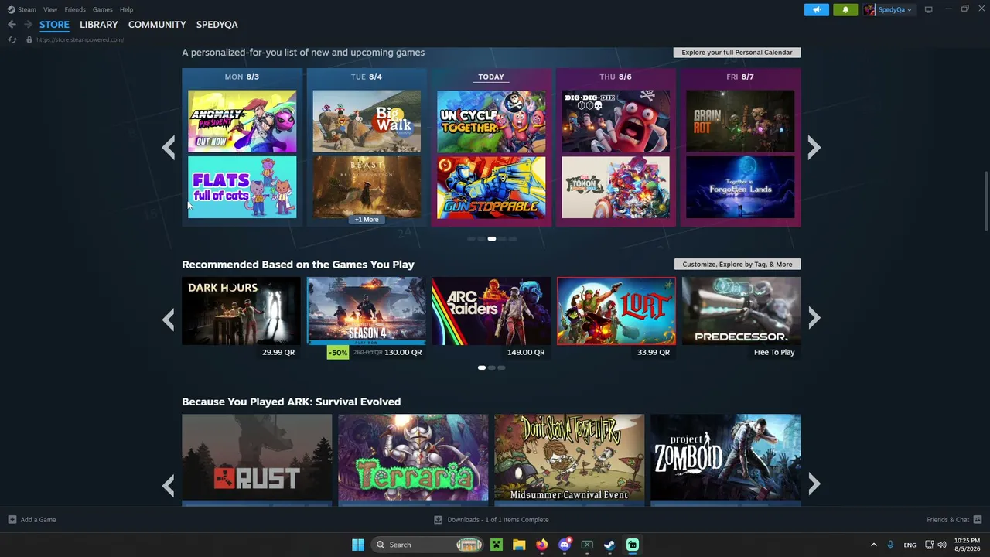Open the blue announcements megaphone button
Screen dimensions: 990x557
click(x=817, y=9)
